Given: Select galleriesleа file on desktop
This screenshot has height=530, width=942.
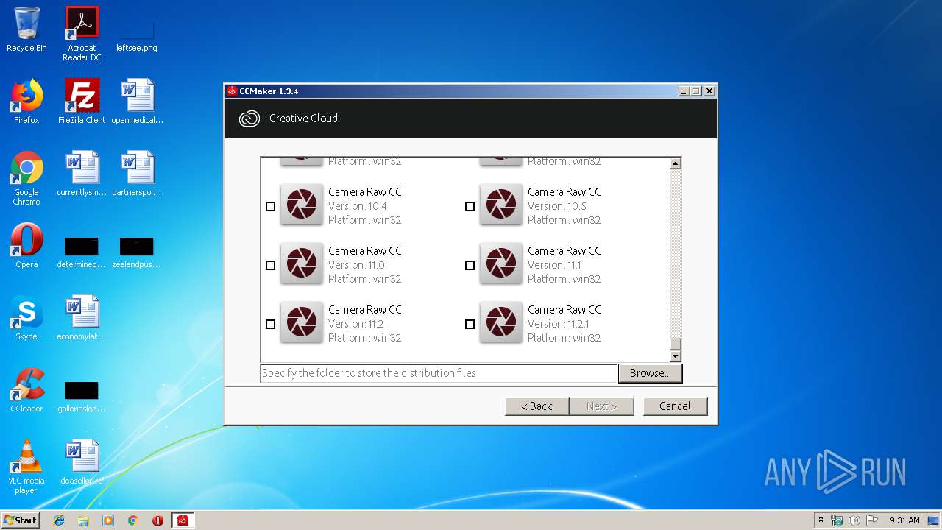Looking at the screenshot, I should pyautogui.click(x=82, y=396).
